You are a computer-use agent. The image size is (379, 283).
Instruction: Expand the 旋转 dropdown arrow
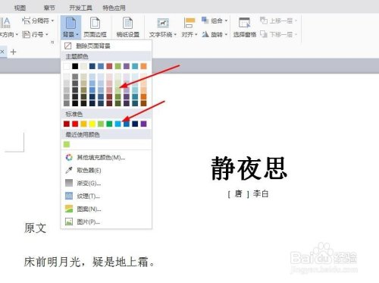pos(226,34)
